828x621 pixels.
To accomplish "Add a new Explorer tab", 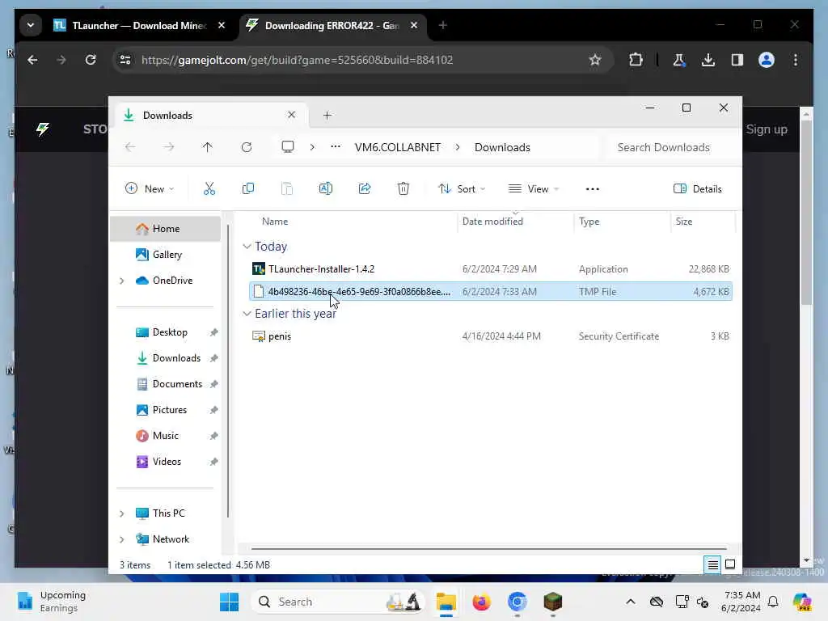I will click(x=327, y=115).
